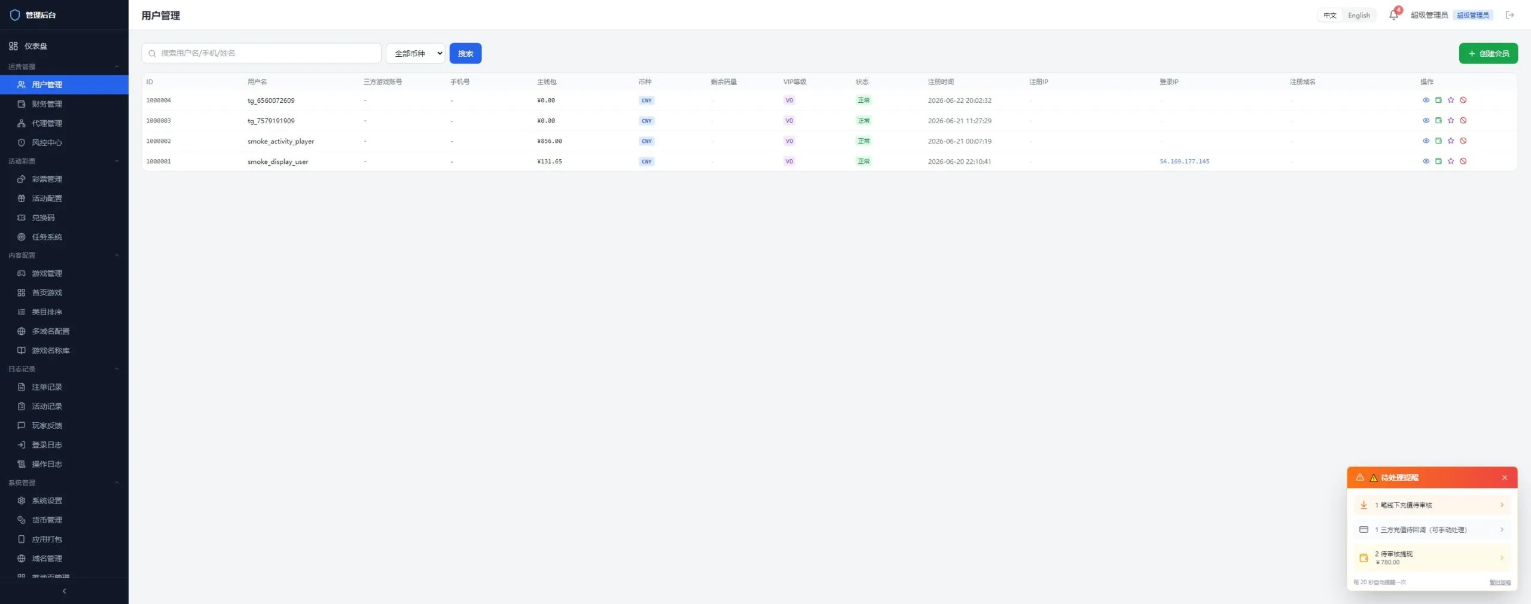1531x604 pixels.
Task: Click the 管理后台 shield logo
Action: pos(15,15)
